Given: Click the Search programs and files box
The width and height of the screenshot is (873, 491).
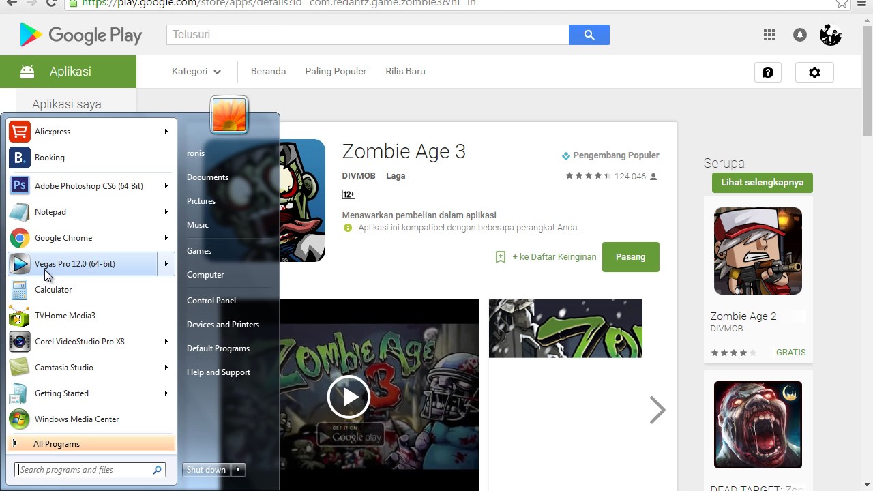Looking at the screenshot, I should click(x=90, y=470).
